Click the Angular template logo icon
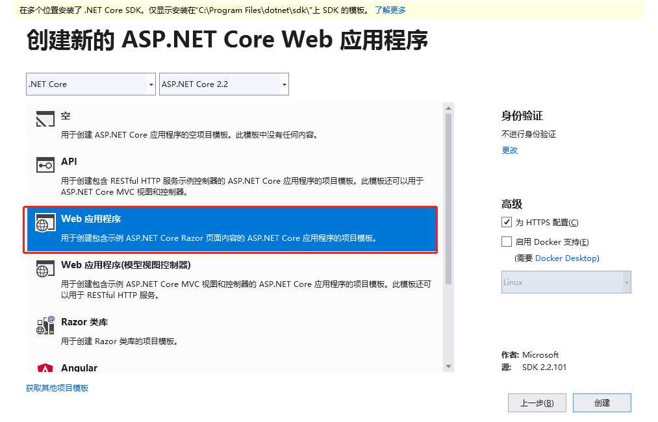The height and width of the screenshot is (422, 658). click(45, 368)
